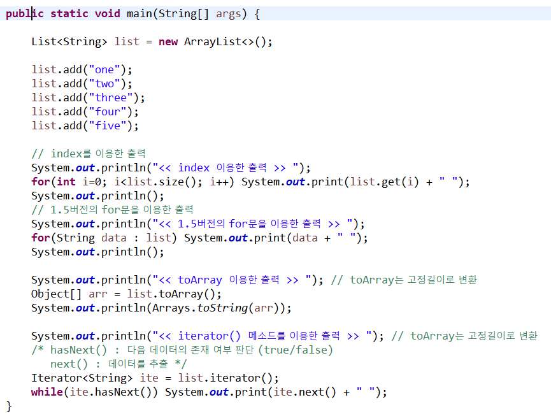
Task: Click the '// toArray는 고정길이로 변환' comment after toArray println
Action: pyautogui.click(x=404, y=280)
